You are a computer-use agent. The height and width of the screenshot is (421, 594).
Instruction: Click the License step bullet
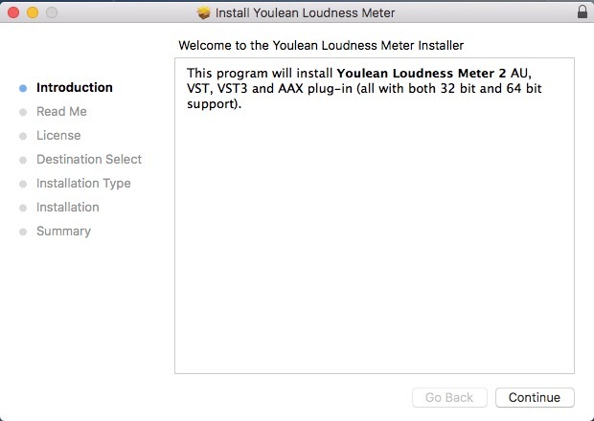coord(23,136)
